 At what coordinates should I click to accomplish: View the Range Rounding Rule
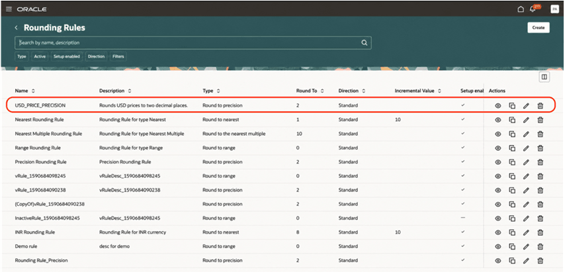pos(498,148)
